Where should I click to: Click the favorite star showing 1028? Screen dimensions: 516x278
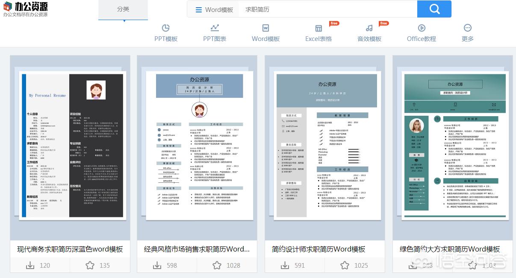(217, 265)
